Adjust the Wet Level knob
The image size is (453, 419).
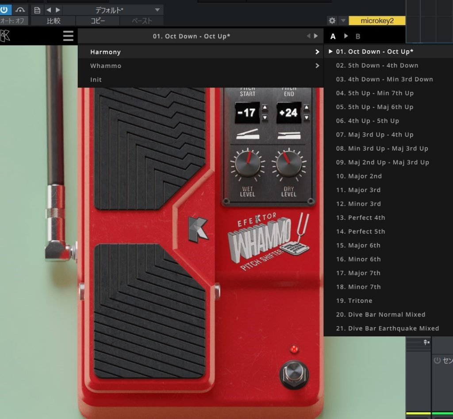coord(247,164)
